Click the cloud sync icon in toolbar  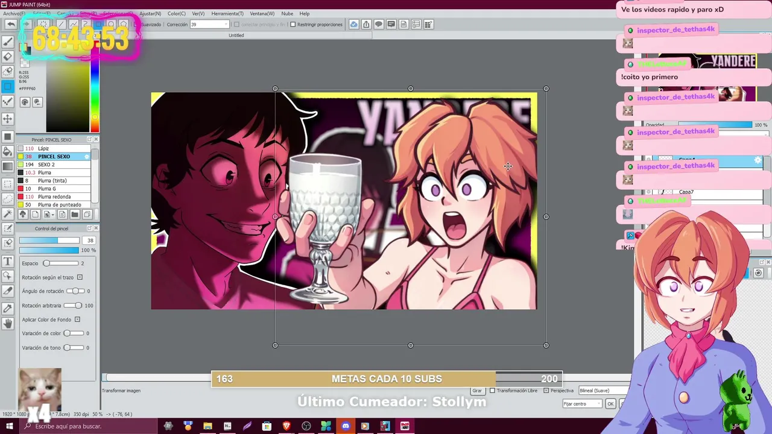pos(353,24)
